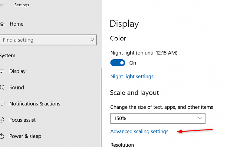
Task: Click the Focus assist moon icon
Action: tap(2, 120)
